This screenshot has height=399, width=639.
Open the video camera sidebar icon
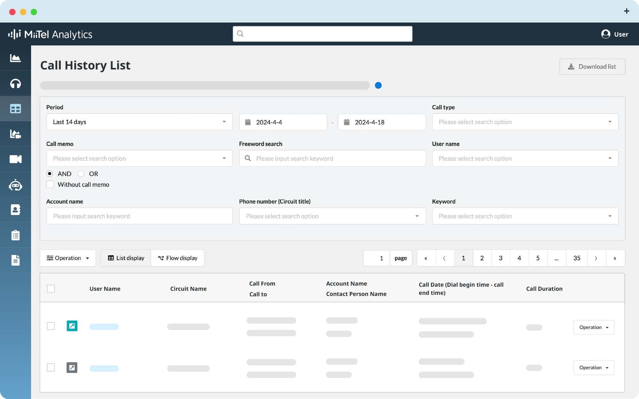[x=15, y=159]
